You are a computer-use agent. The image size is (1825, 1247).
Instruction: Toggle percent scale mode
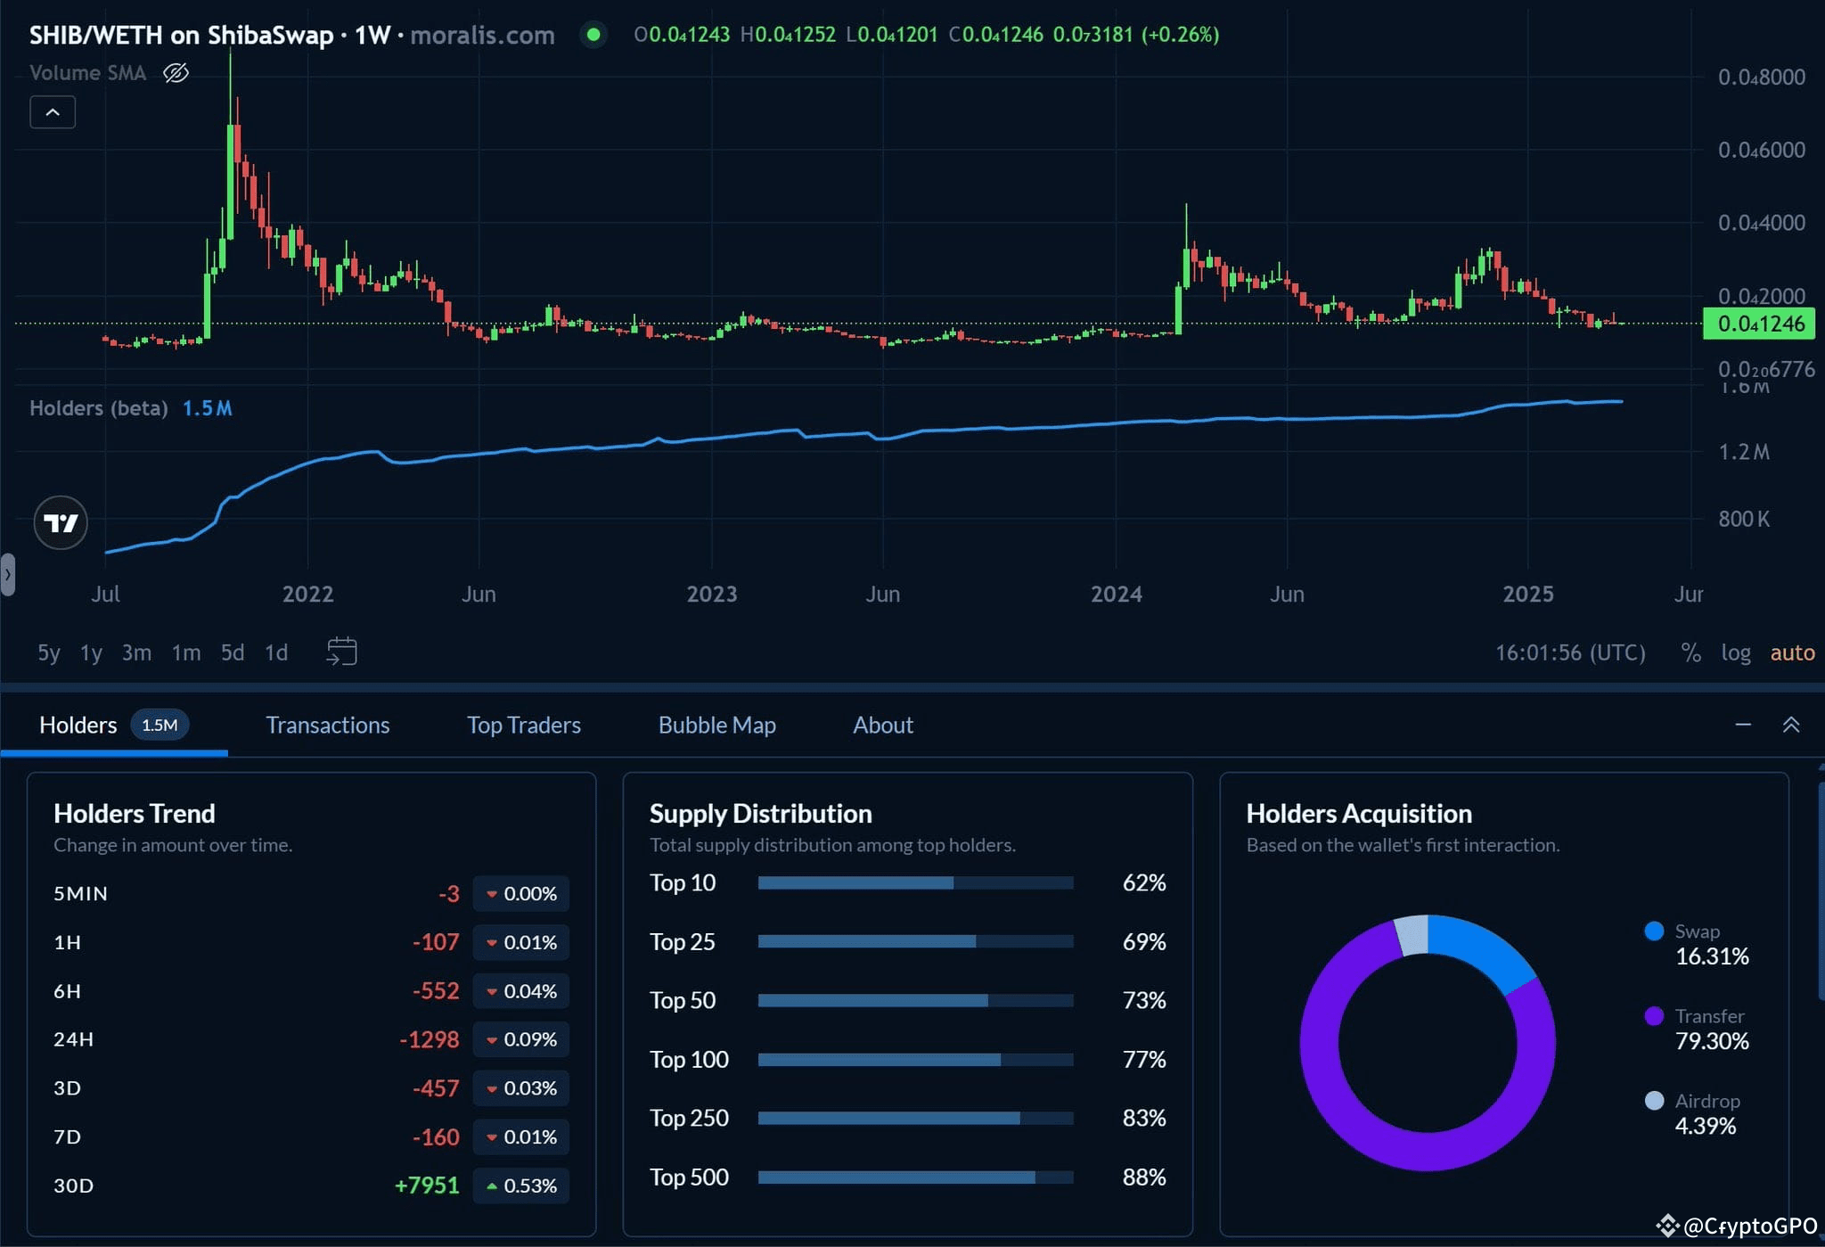(1690, 652)
